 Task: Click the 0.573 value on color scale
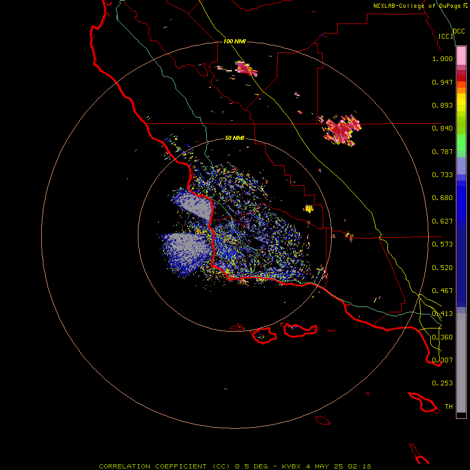[x=442, y=244]
